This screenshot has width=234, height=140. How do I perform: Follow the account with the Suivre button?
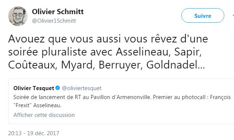click(x=203, y=16)
